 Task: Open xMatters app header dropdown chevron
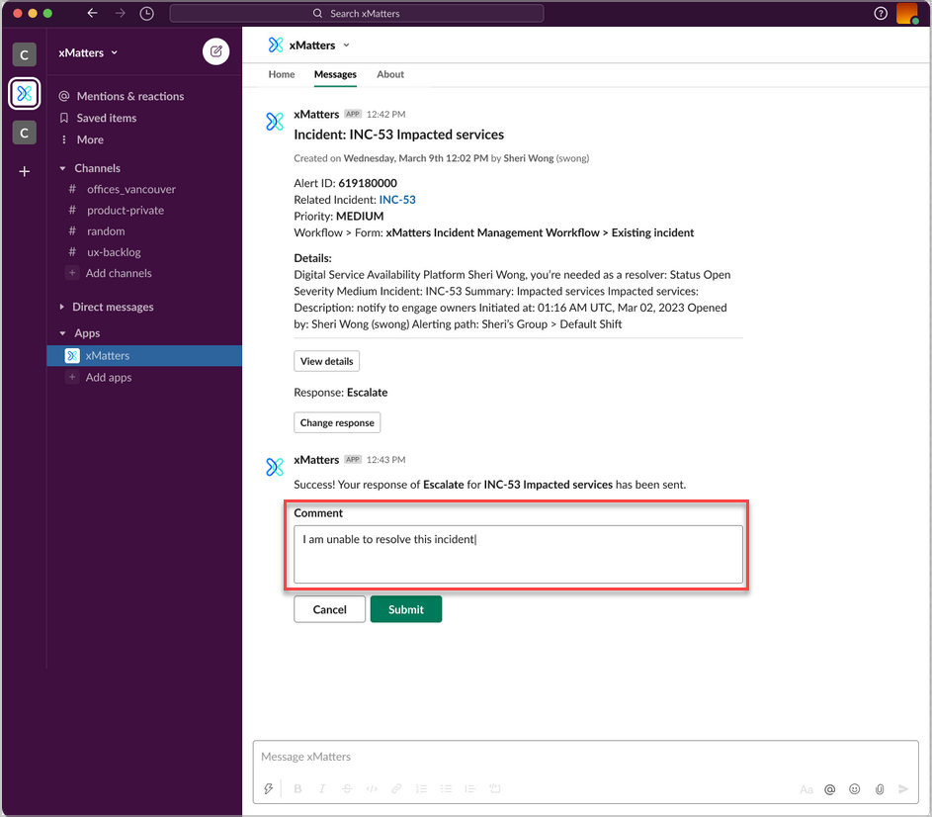347,45
